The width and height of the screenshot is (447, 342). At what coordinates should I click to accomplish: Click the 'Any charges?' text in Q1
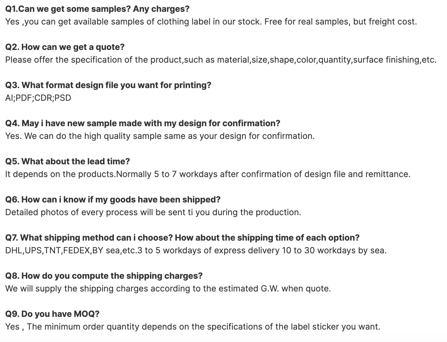click(x=161, y=9)
